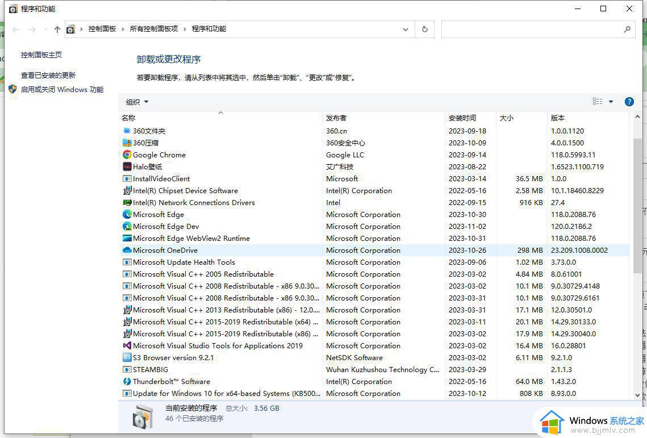Expand breadcrumb arrow after 所有控制面板项
The image size is (647, 438).
185,29
